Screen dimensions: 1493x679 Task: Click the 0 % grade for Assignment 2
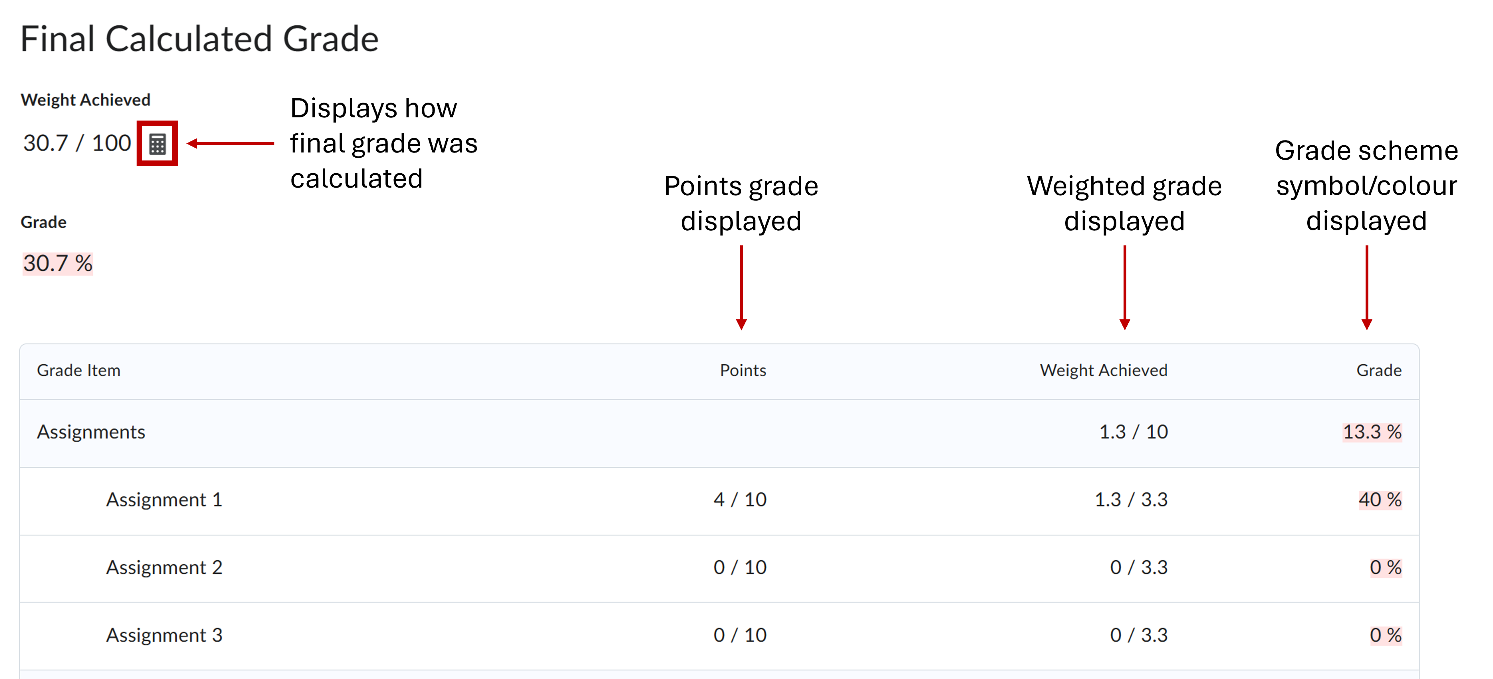tap(1385, 568)
